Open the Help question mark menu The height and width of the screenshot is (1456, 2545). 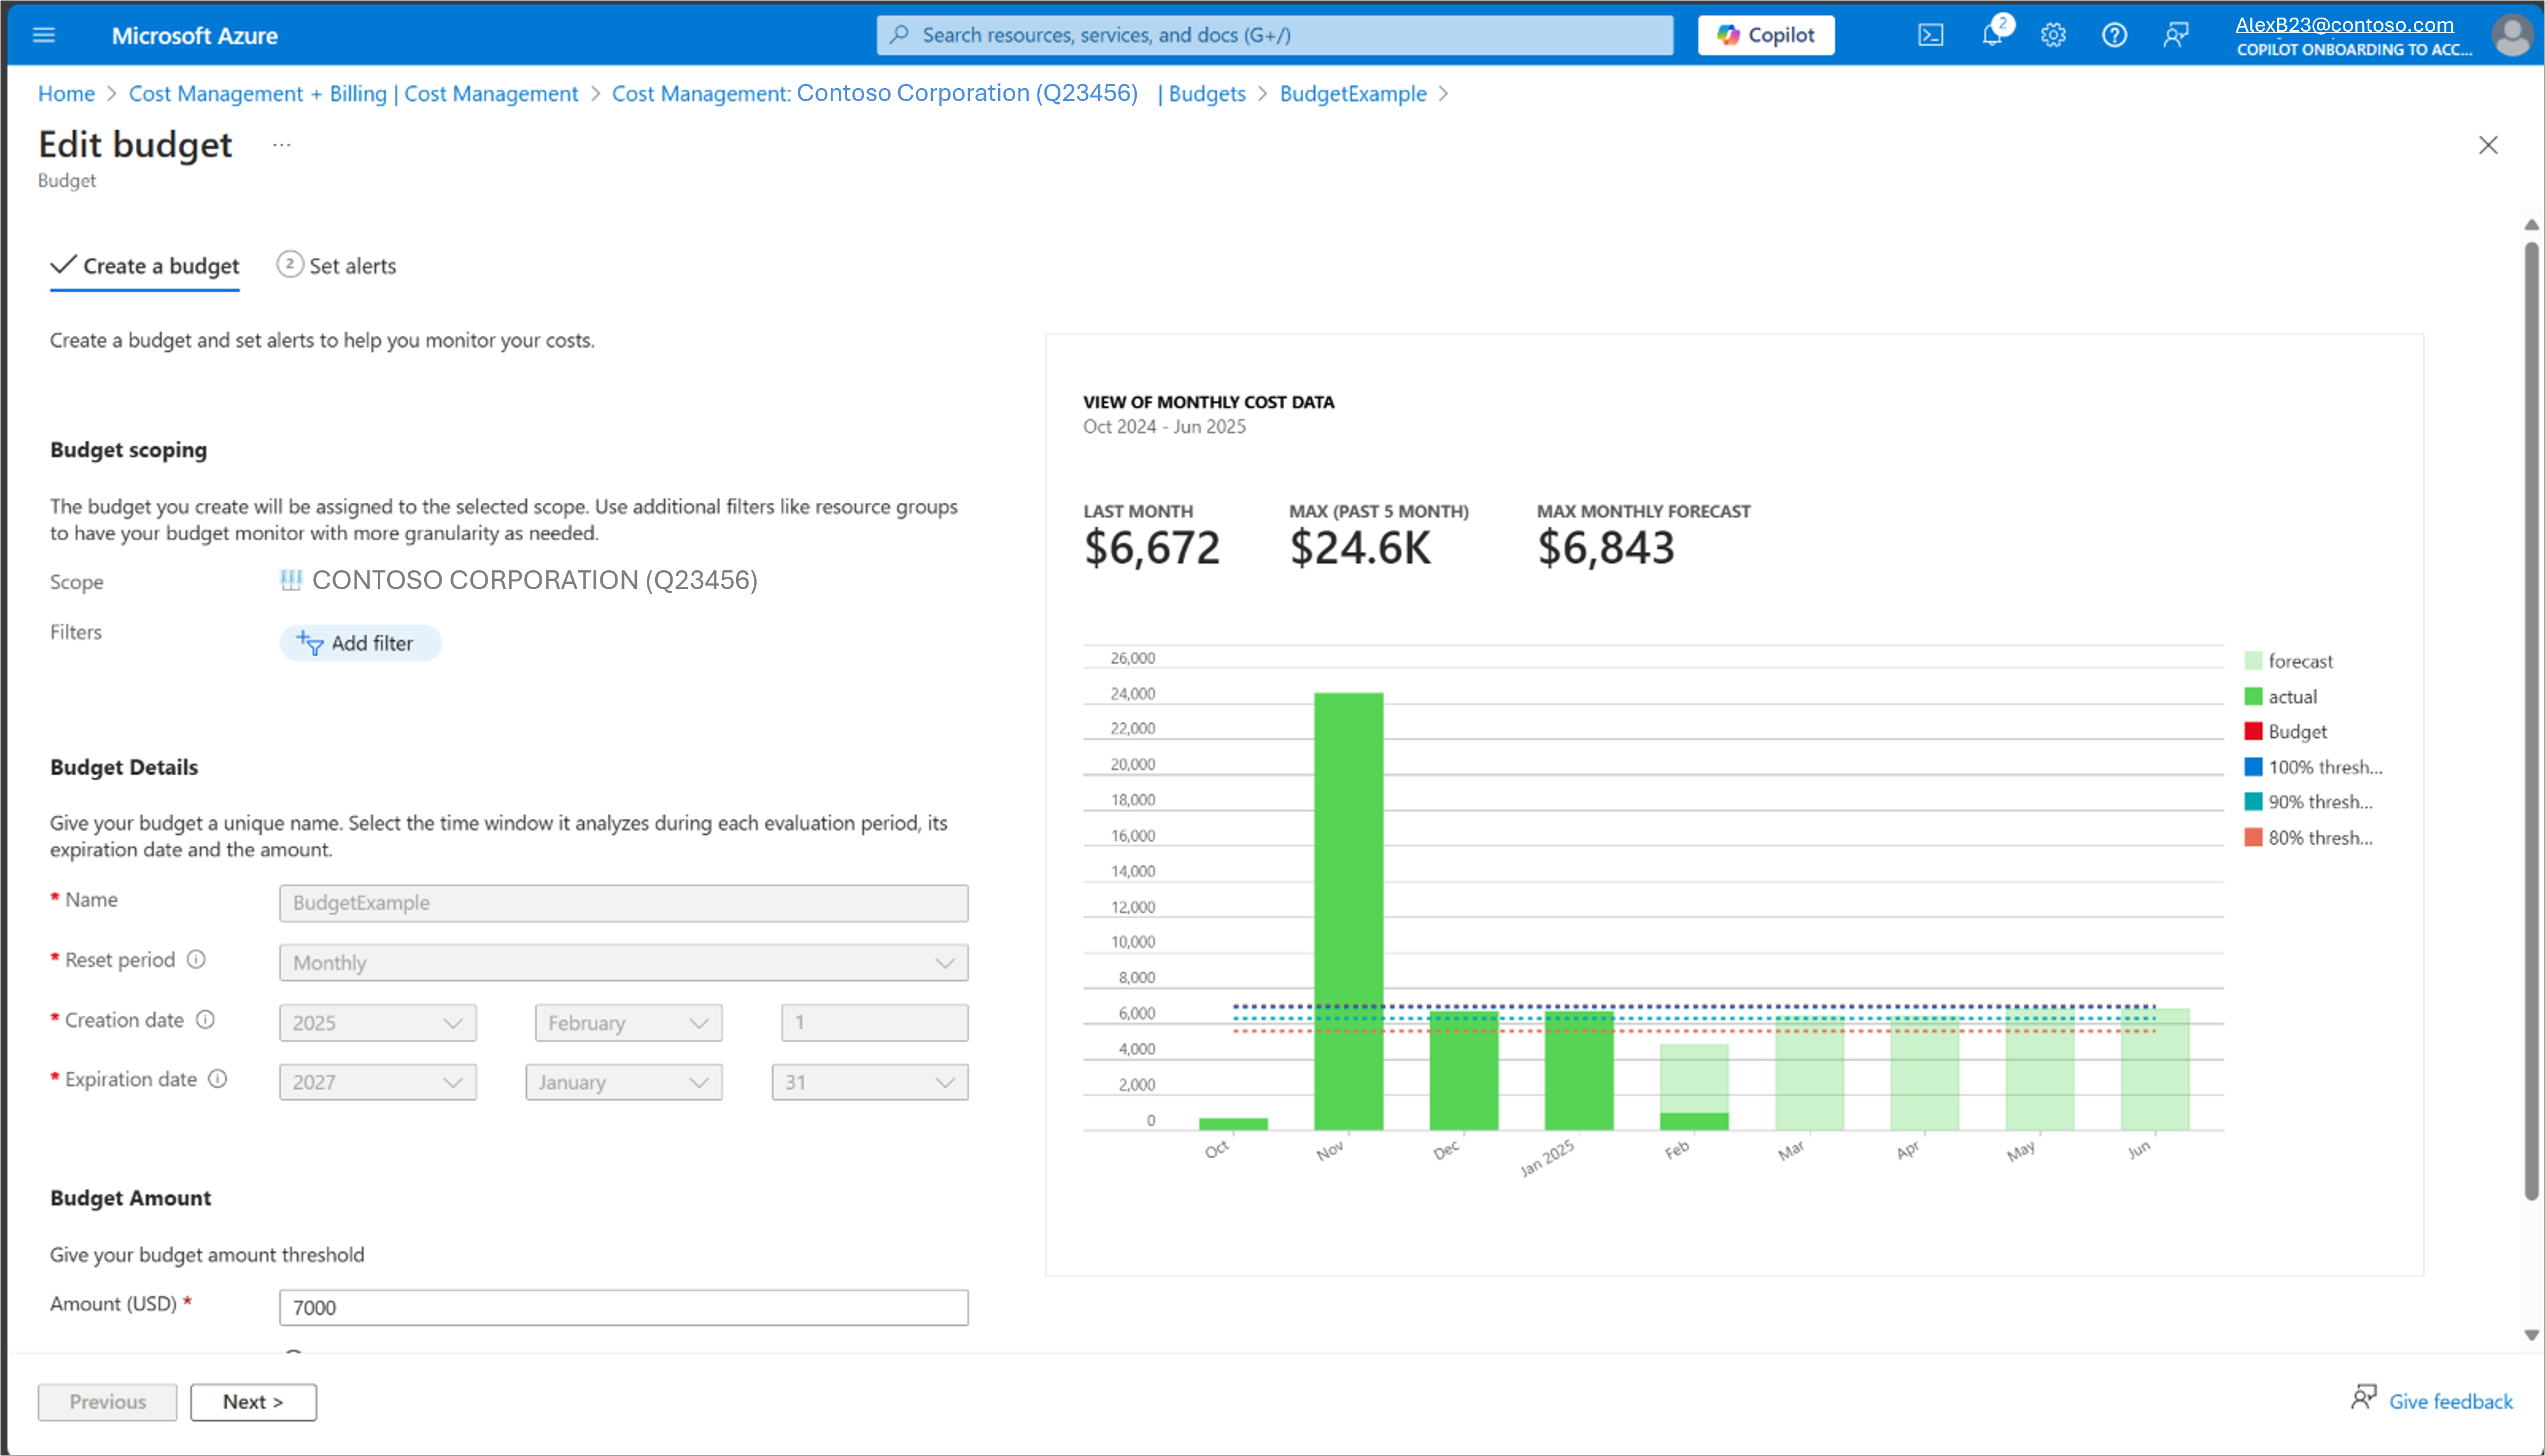(2114, 34)
